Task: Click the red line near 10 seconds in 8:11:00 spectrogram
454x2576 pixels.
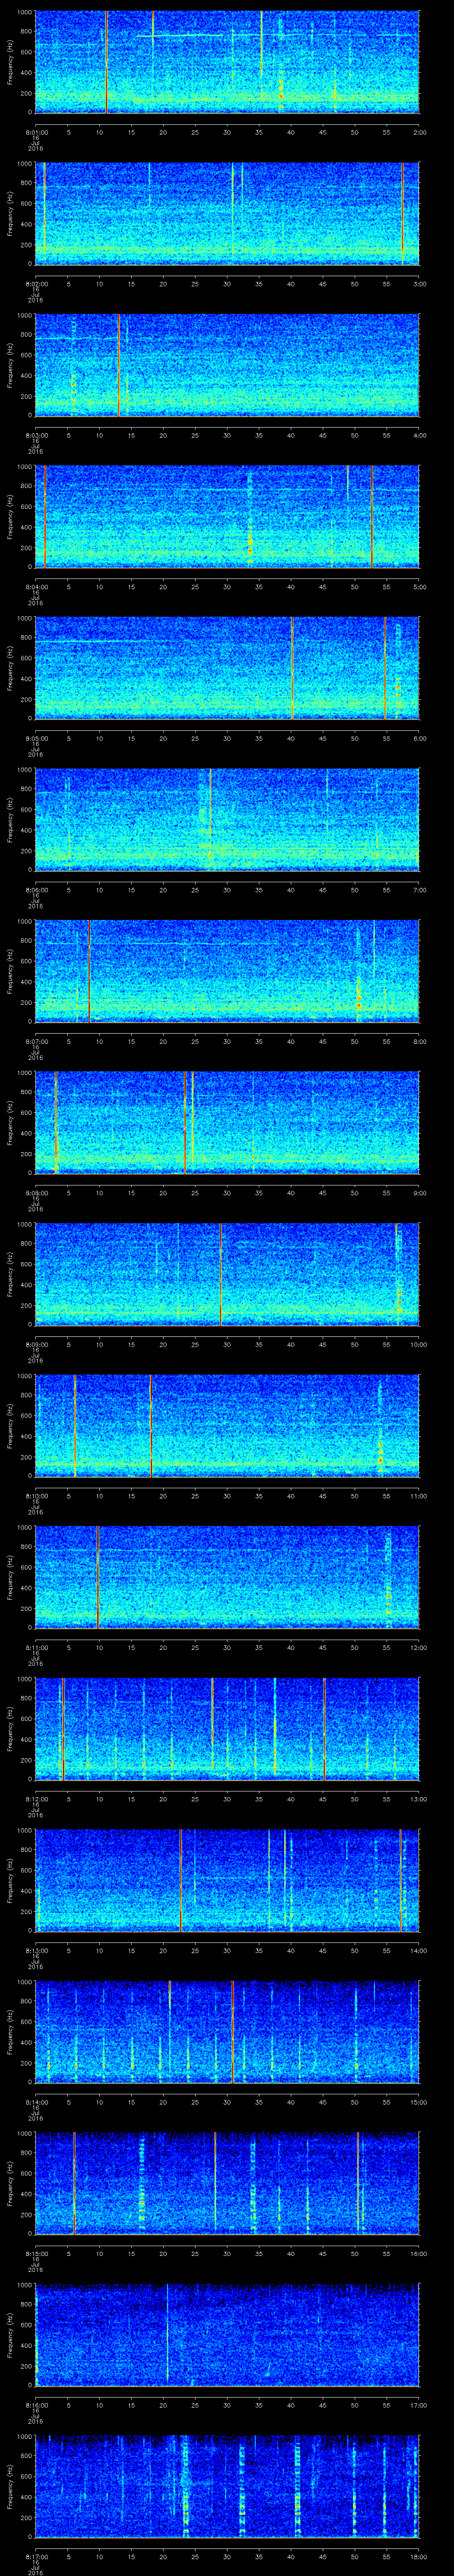Action: click(98, 1577)
